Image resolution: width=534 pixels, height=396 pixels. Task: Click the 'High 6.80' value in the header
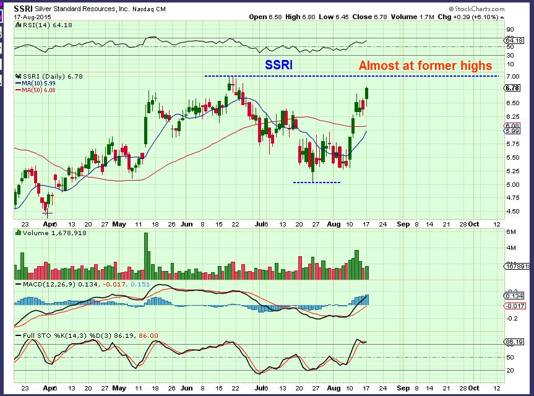click(300, 17)
